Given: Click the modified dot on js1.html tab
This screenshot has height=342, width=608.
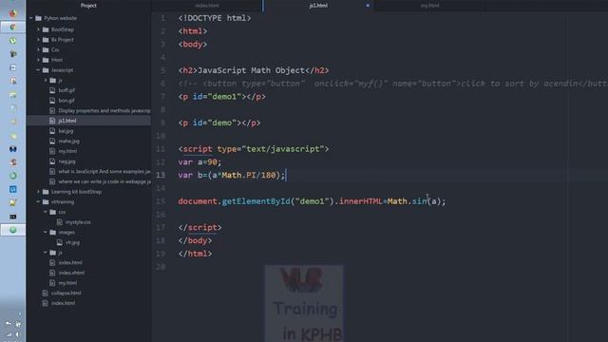Looking at the screenshot, I should pos(368,6).
